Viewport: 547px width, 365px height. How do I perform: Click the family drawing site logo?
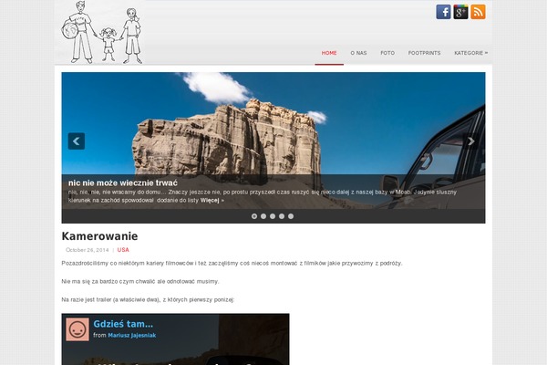[102, 32]
